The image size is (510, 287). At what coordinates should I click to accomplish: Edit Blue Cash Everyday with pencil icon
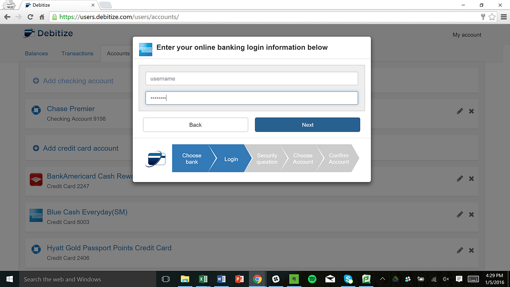[460, 214]
